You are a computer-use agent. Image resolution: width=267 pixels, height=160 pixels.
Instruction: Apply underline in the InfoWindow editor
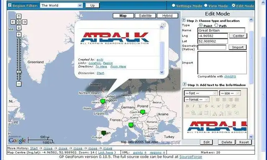pos(200,106)
